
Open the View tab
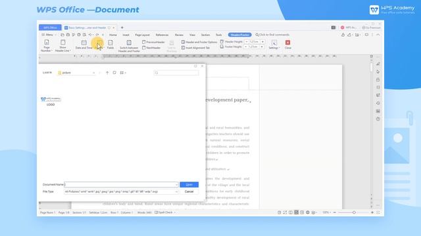tap(192, 35)
